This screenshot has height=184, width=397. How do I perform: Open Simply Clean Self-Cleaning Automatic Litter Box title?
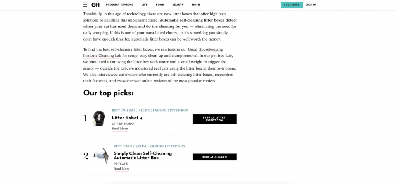(x=142, y=156)
